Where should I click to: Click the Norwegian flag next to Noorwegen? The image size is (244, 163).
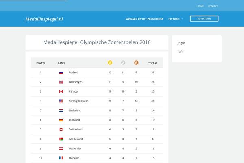pos(61,82)
